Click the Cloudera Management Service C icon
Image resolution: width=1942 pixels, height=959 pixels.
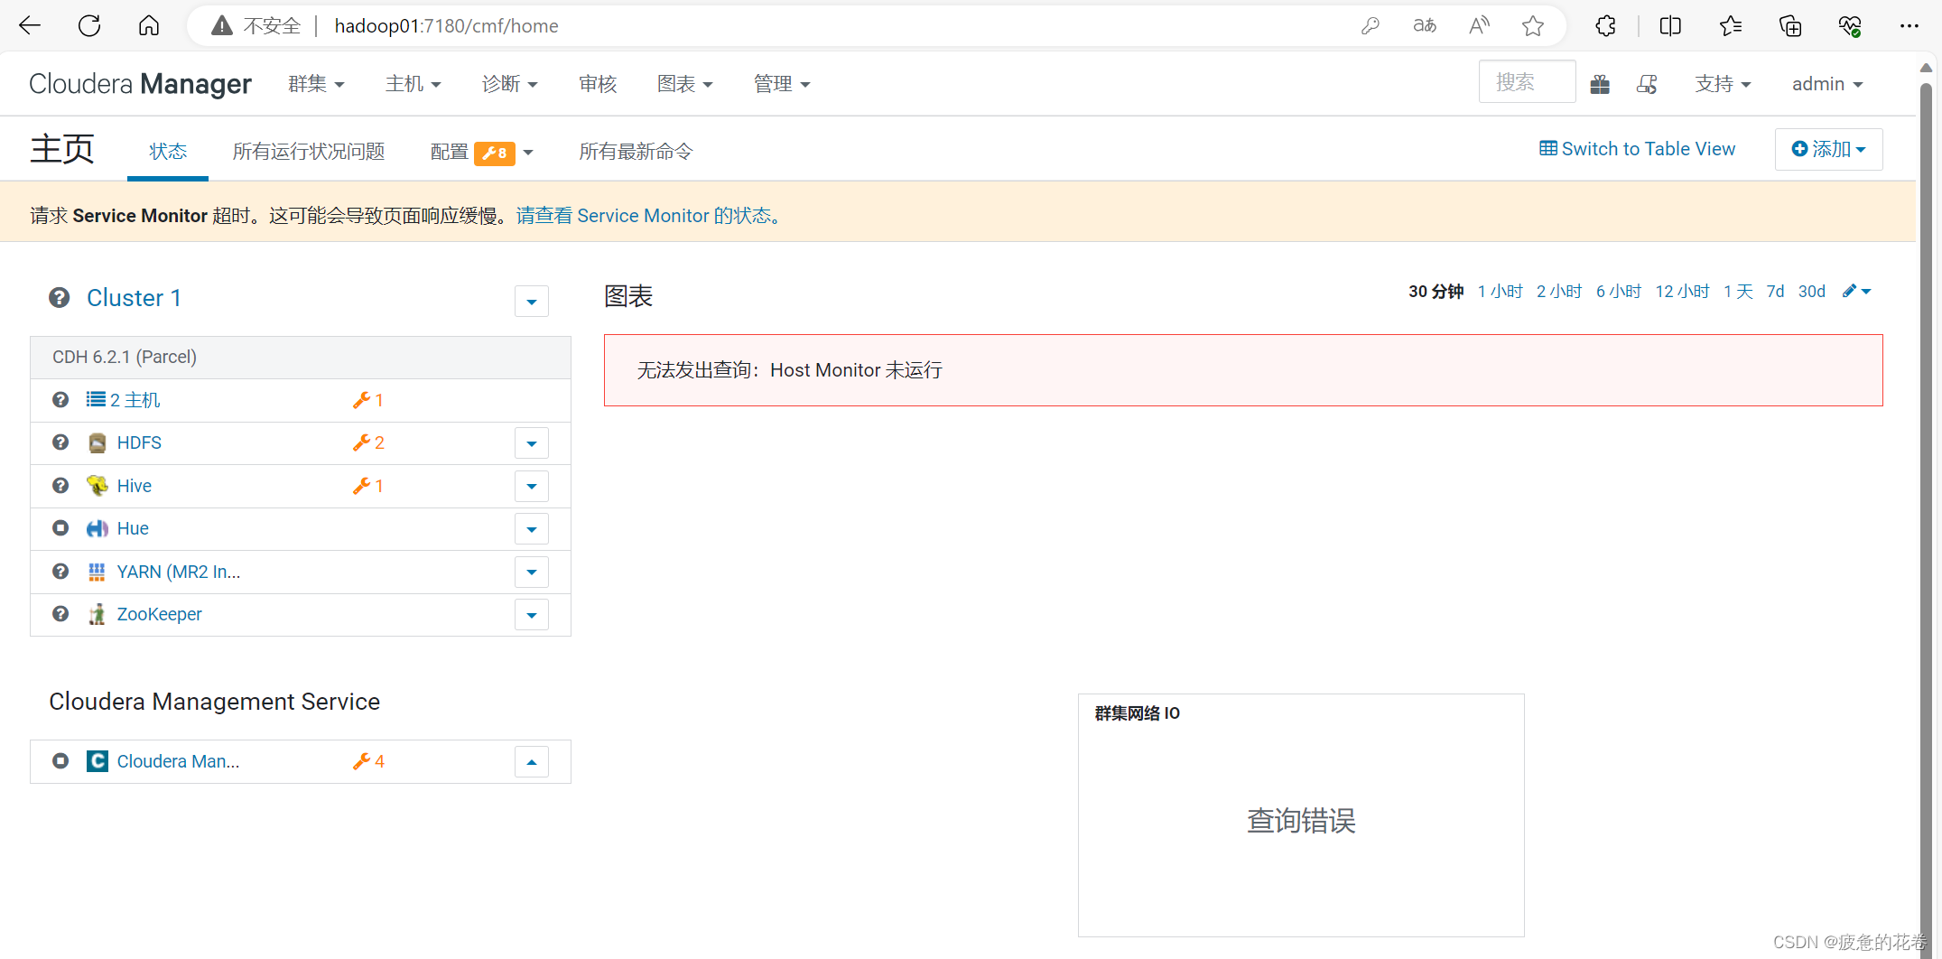[98, 761]
